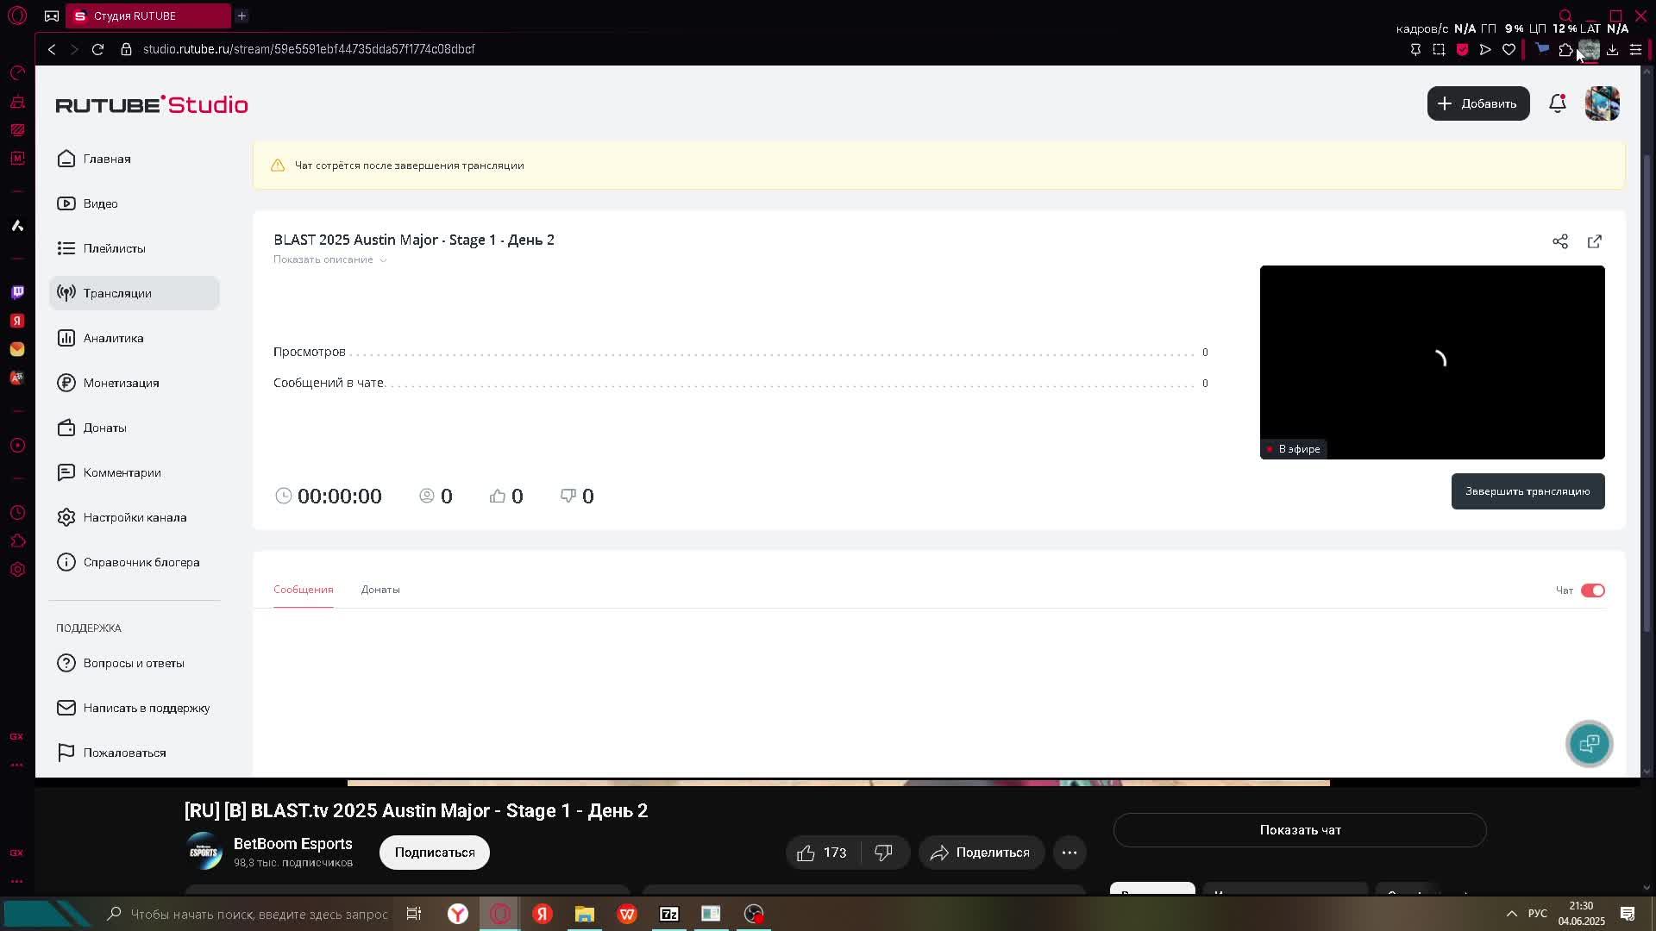
Task: Click the BetBoom Esports channel name
Action: (x=292, y=844)
